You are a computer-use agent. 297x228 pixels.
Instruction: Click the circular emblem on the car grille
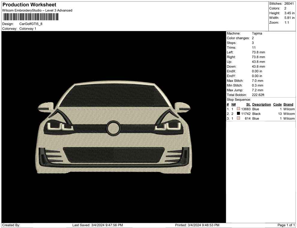(114, 128)
